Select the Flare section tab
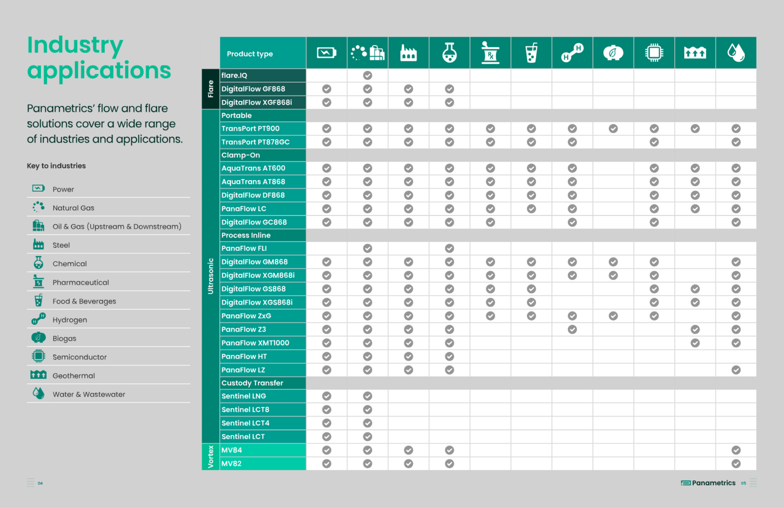 [x=211, y=89]
